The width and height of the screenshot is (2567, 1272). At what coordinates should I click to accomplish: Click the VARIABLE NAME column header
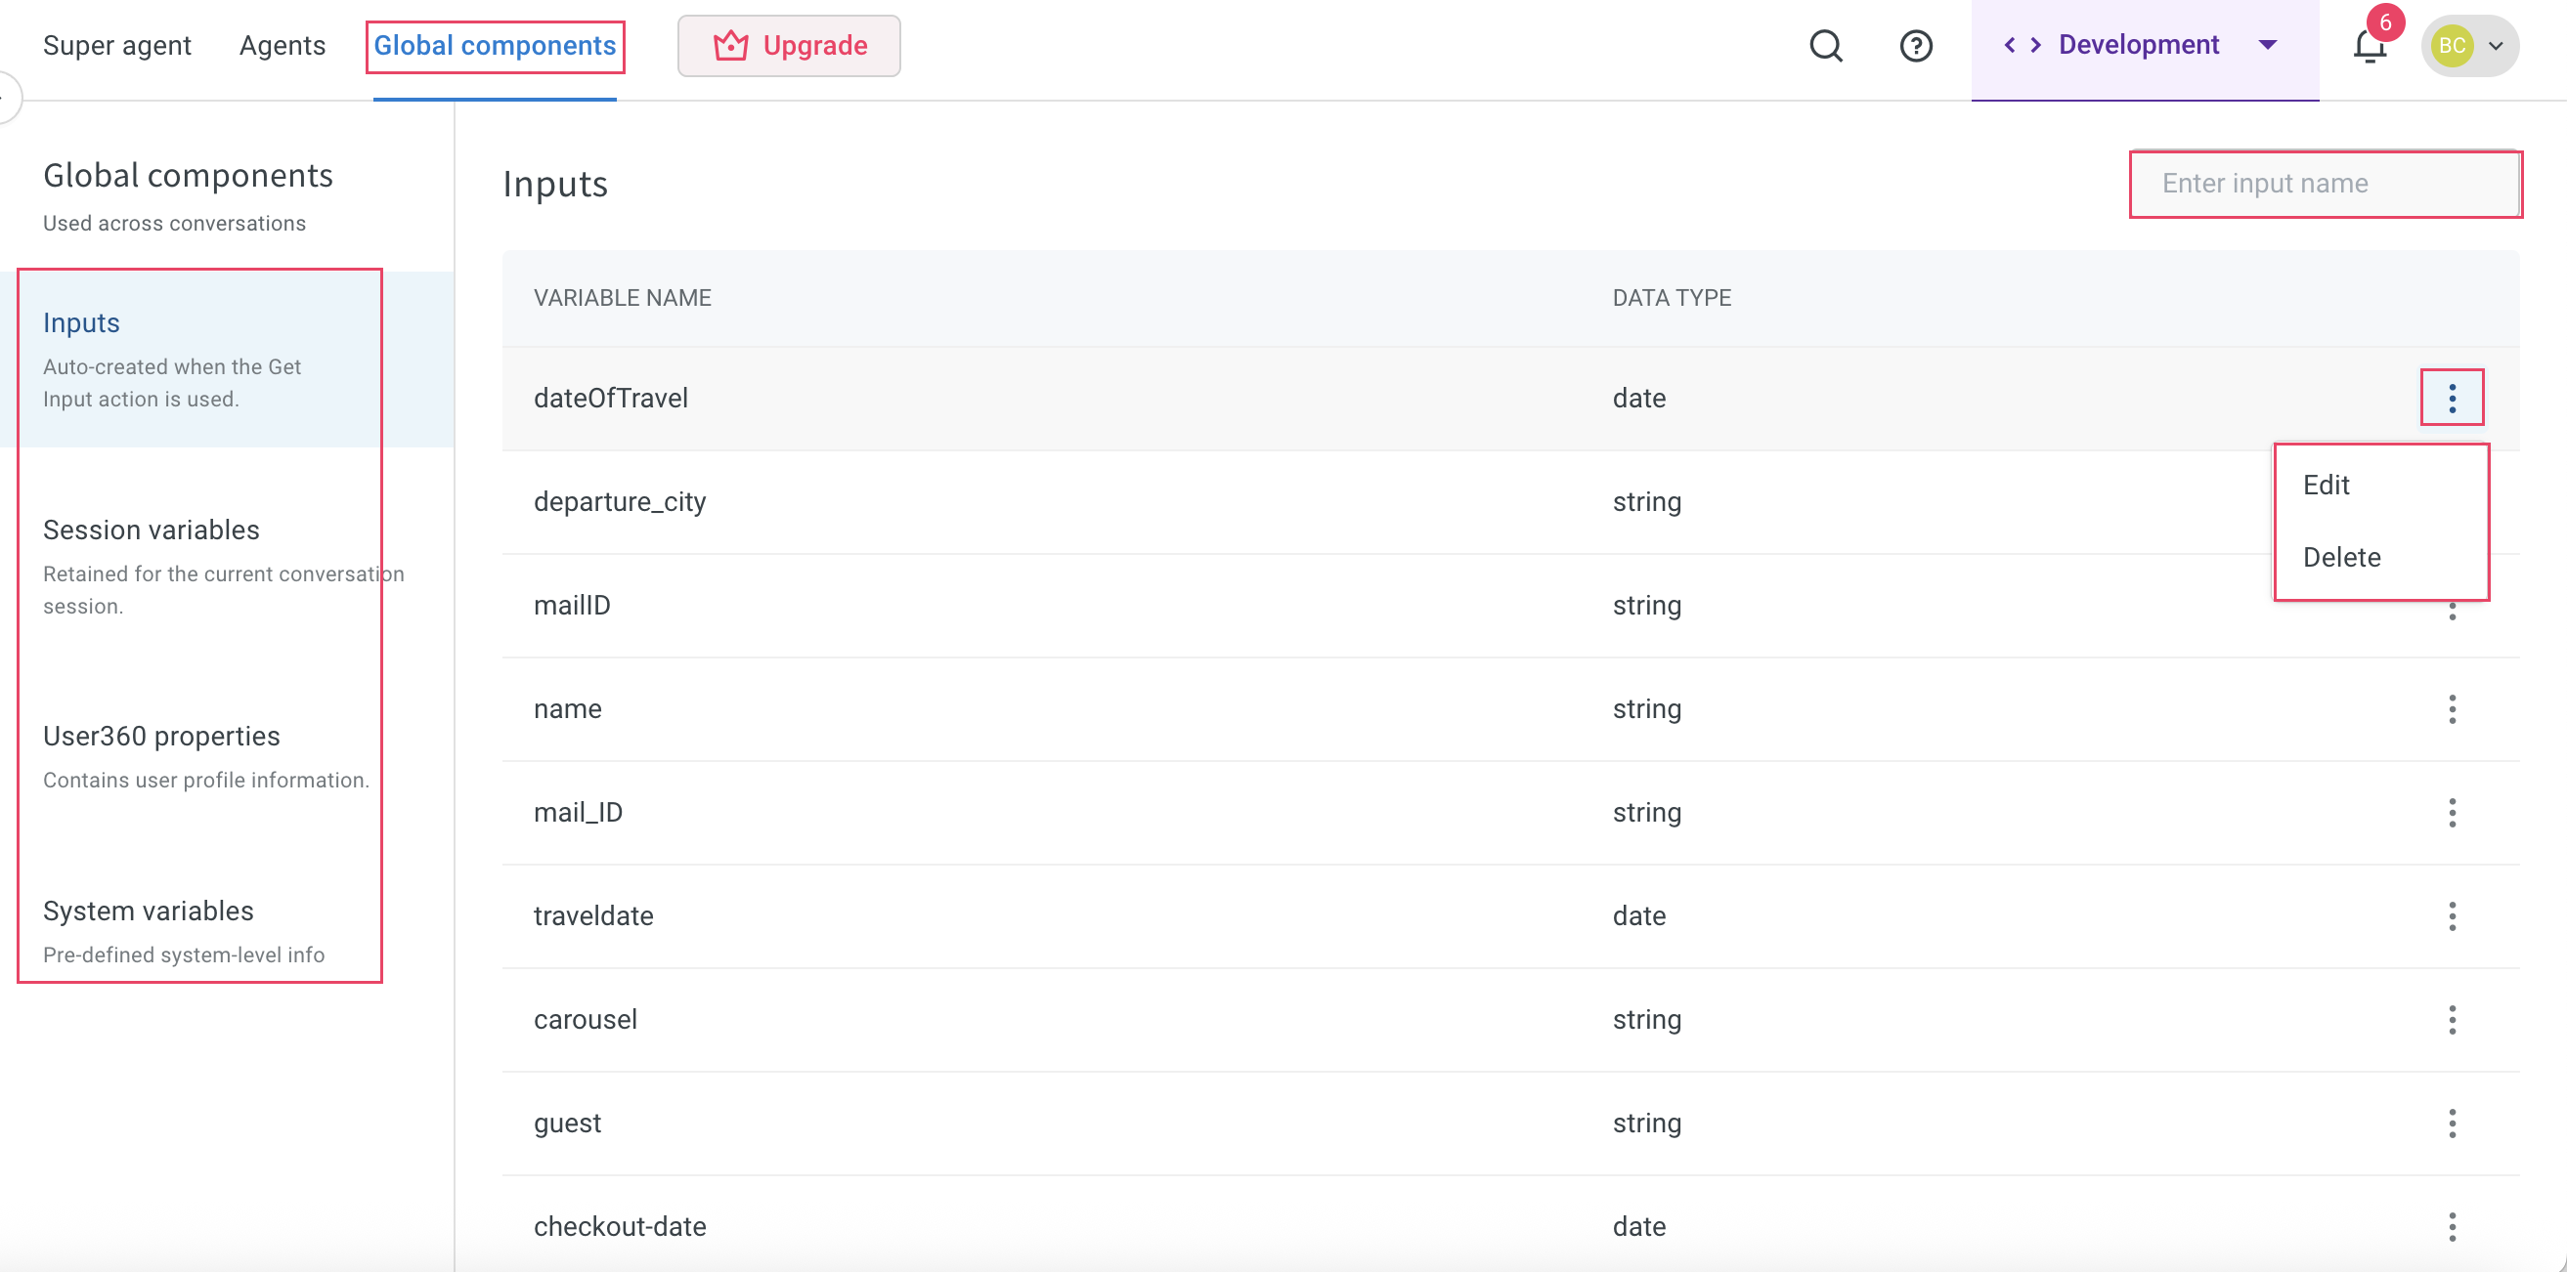point(622,298)
